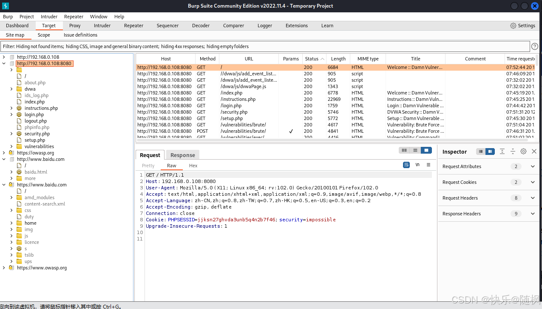Expand the dvwa folder node
The height and width of the screenshot is (309, 542).
(11, 89)
